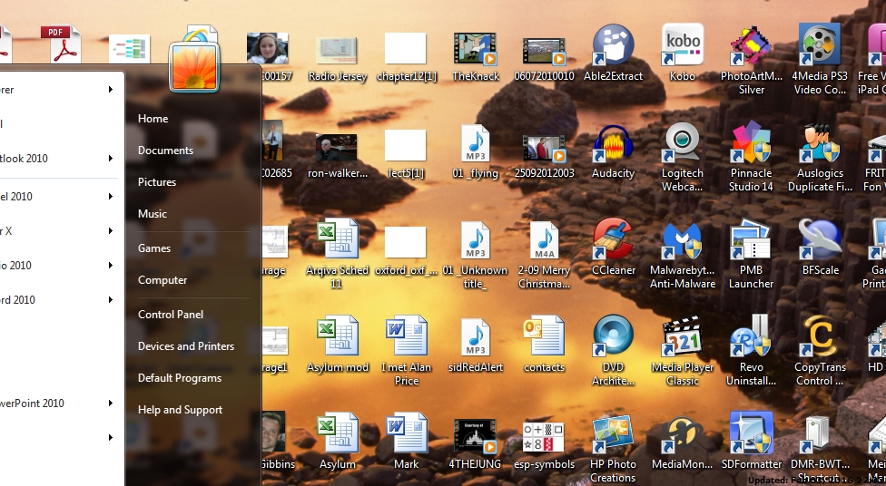Launch Able2Extract desktop shortcut
Screen dimensions: 886x486
[613, 47]
